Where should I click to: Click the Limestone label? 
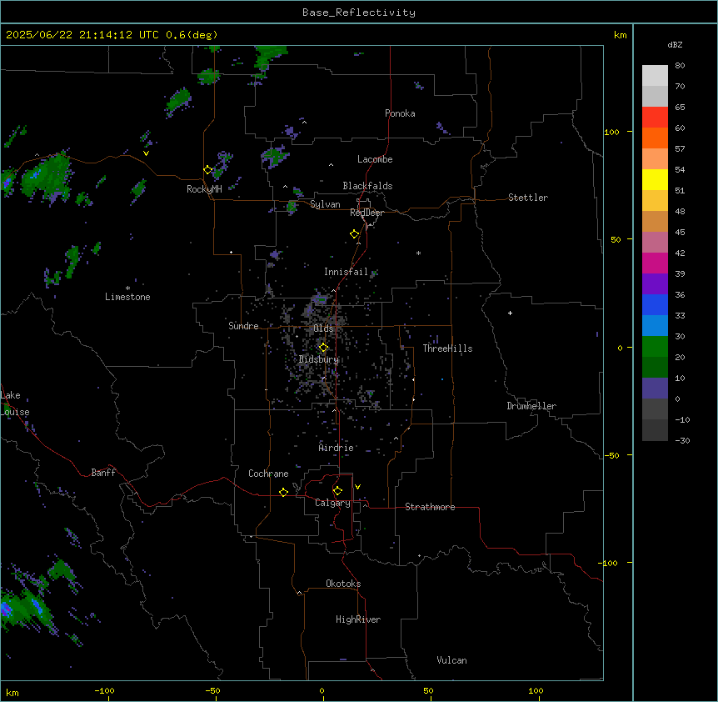click(127, 297)
